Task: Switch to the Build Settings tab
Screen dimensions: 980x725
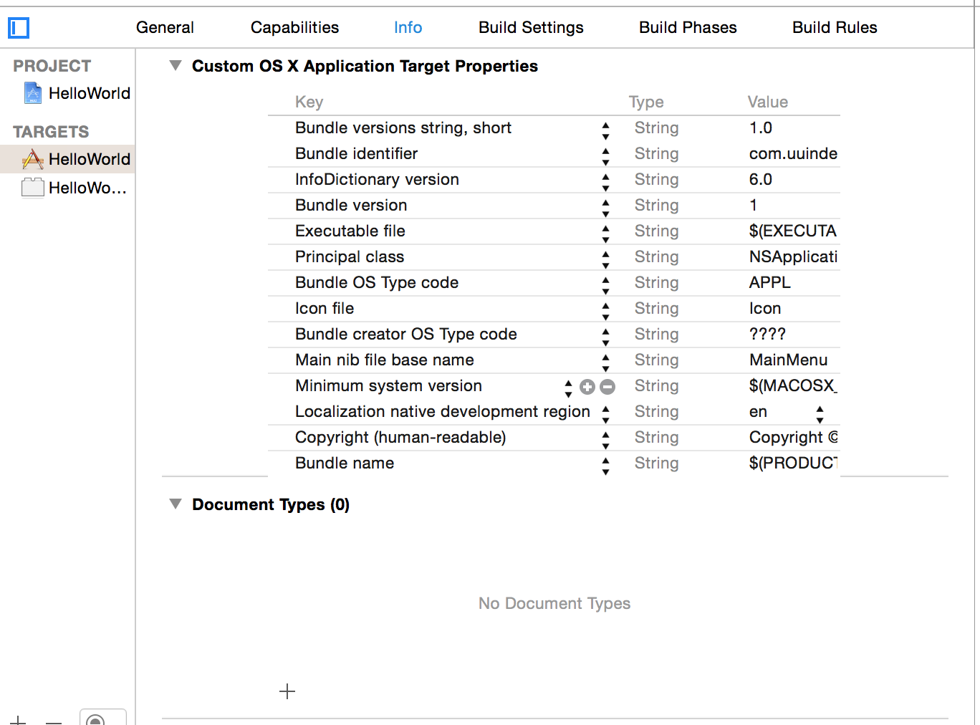Action: [531, 27]
